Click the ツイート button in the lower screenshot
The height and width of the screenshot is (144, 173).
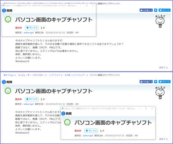[x=164, y=82]
